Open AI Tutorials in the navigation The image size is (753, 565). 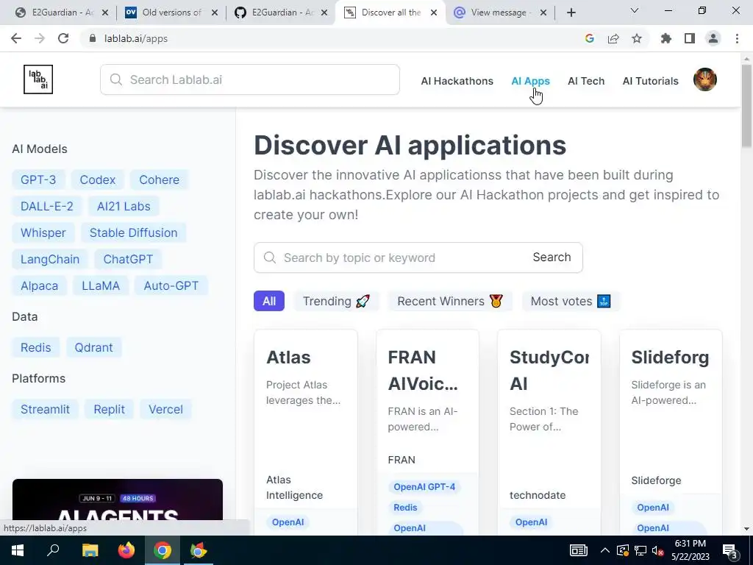click(650, 81)
